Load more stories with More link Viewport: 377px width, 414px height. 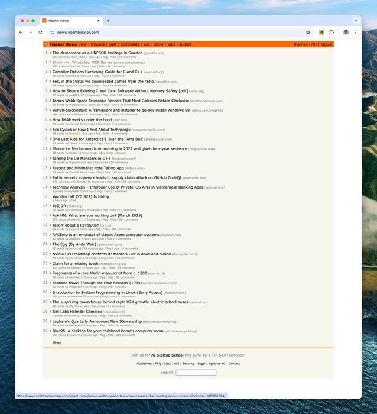coord(57,342)
